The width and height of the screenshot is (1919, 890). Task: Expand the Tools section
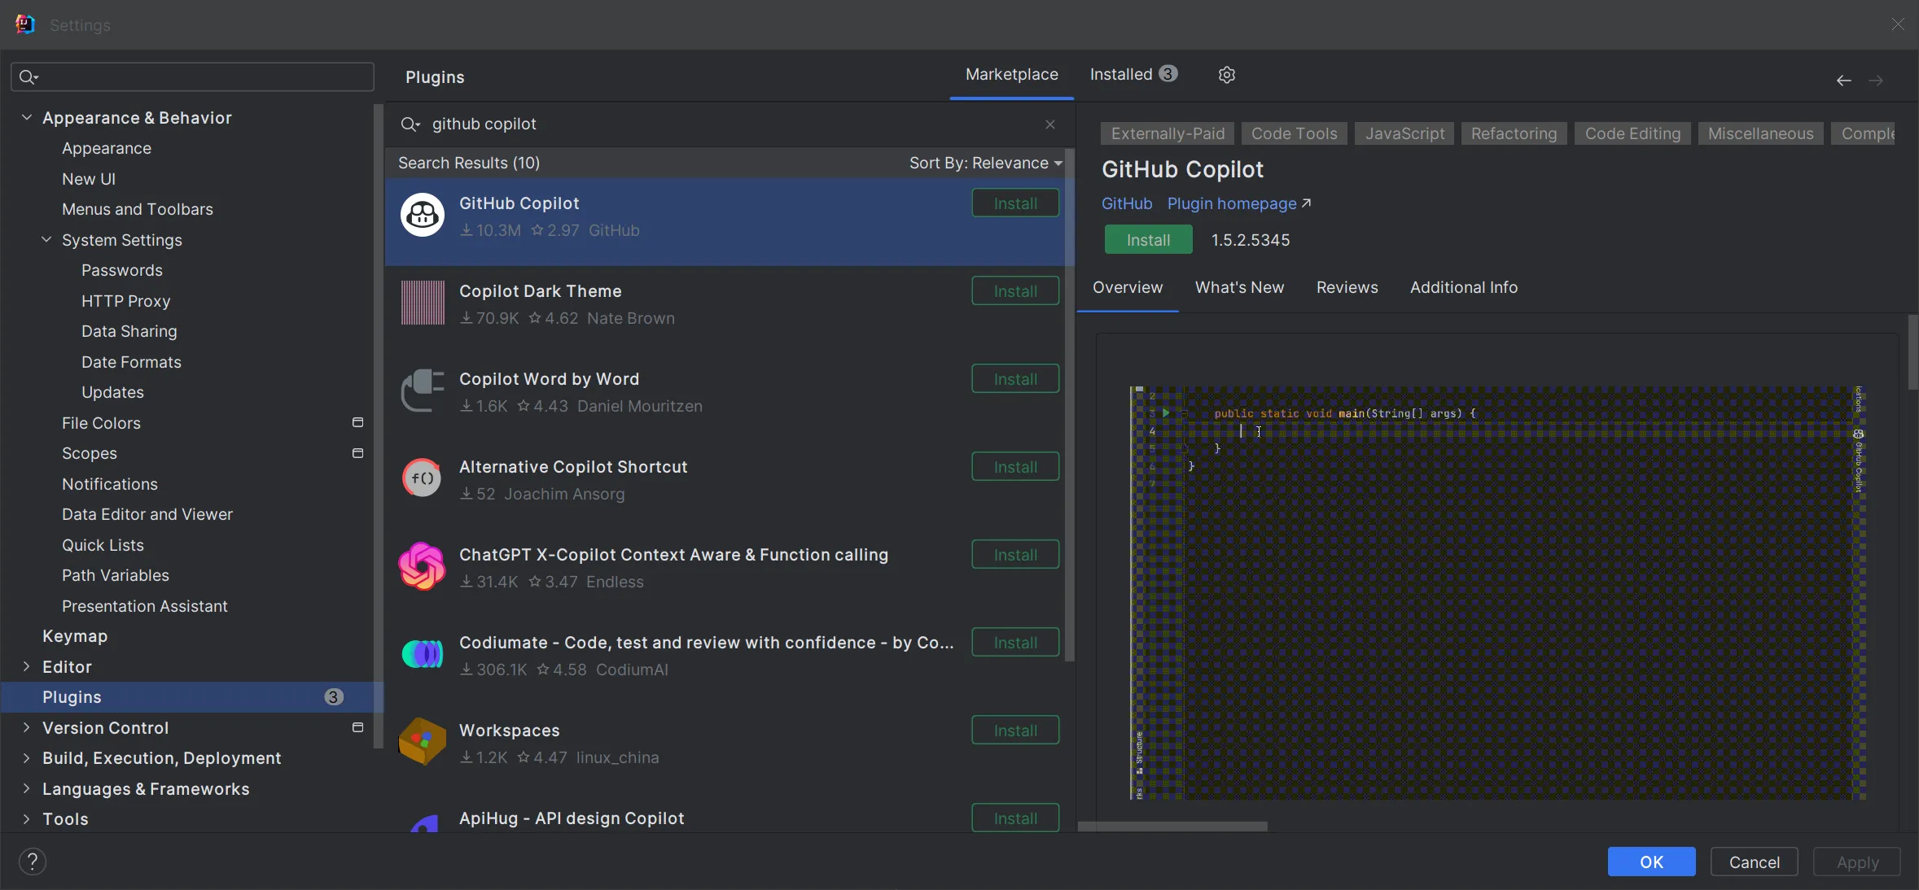pyautogui.click(x=26, y=819)
